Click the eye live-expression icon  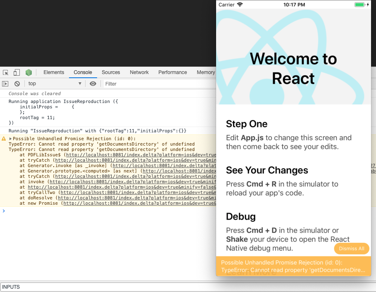pyautogui.click(x=93, y=84)
